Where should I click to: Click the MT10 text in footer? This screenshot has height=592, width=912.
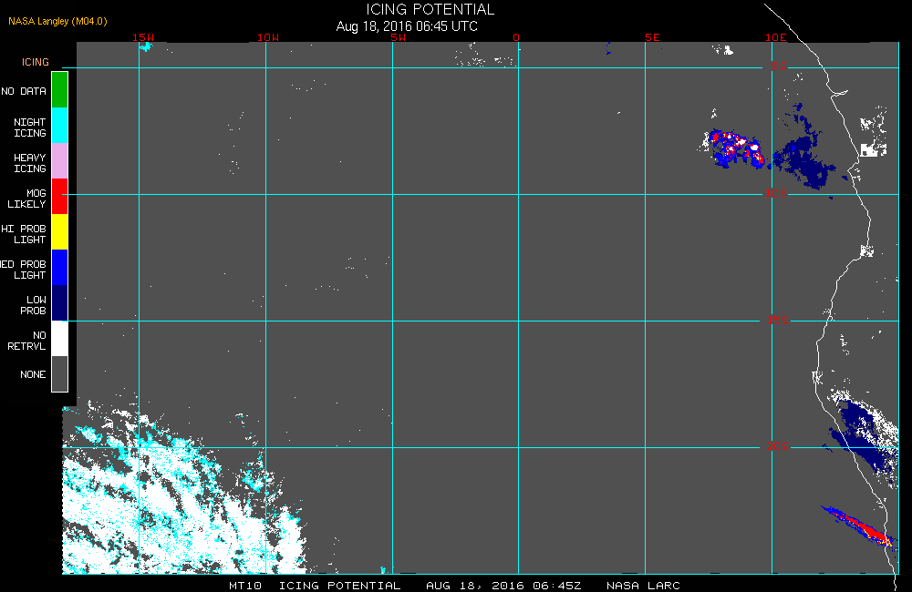click(x=244, y=586)
